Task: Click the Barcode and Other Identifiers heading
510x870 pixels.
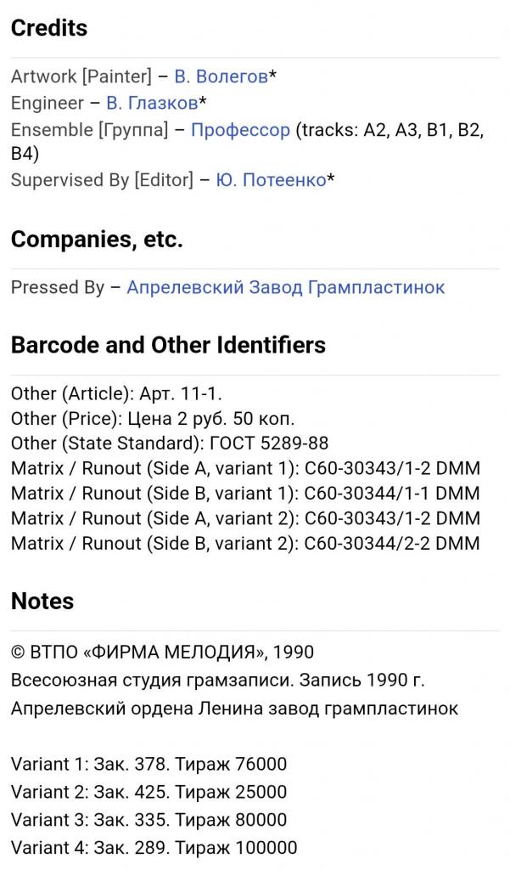Action: coord(168,345)
